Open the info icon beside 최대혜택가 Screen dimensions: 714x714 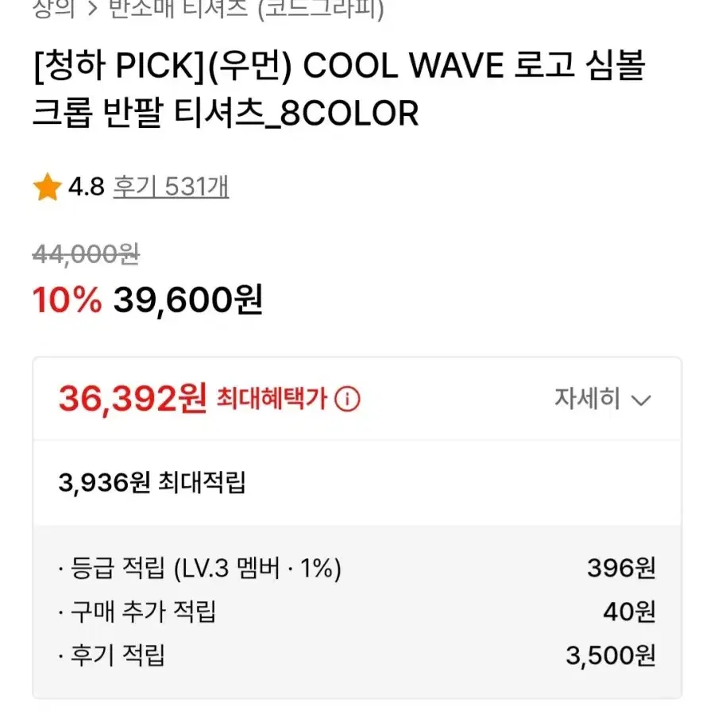click(x=347, y=399)
